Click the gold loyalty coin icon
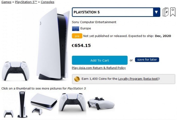Image resolution: width=177 pixels, height=120 pixels. click(x=77, y=79)
